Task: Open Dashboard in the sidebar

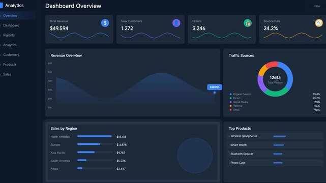Action: pos(11,25)
